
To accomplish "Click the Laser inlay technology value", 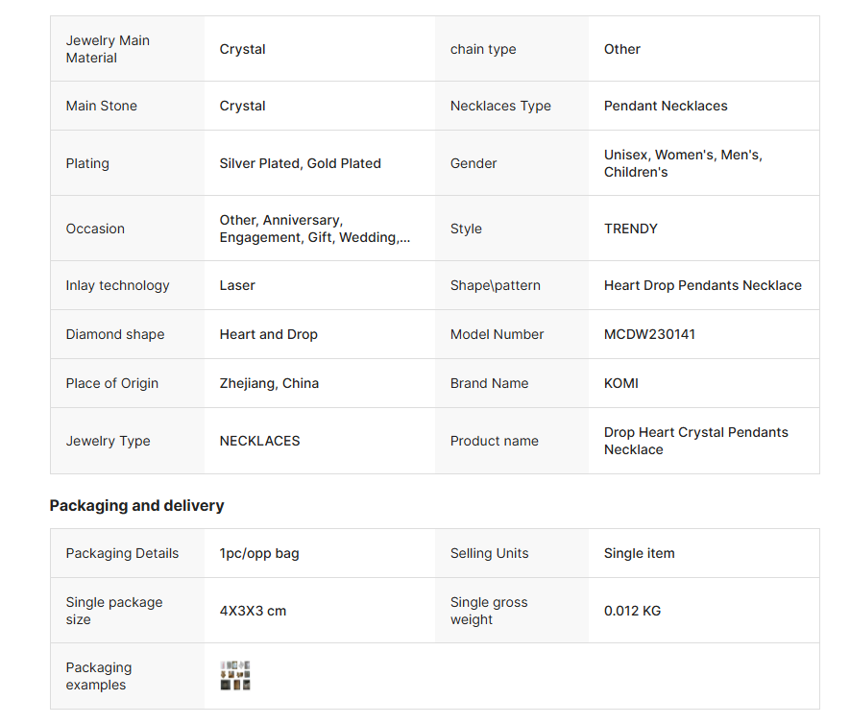I will click(x=237, y=285).
